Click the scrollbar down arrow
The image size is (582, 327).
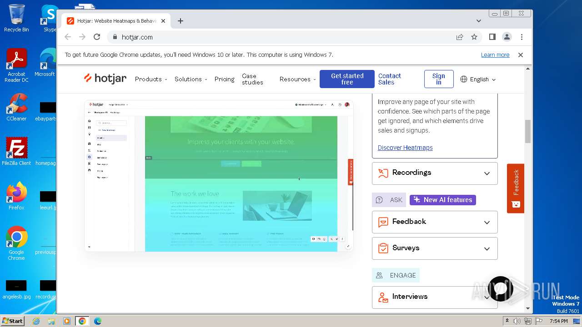tap(528, 308)
